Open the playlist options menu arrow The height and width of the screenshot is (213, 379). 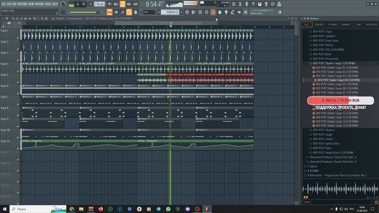click(3, 18)
